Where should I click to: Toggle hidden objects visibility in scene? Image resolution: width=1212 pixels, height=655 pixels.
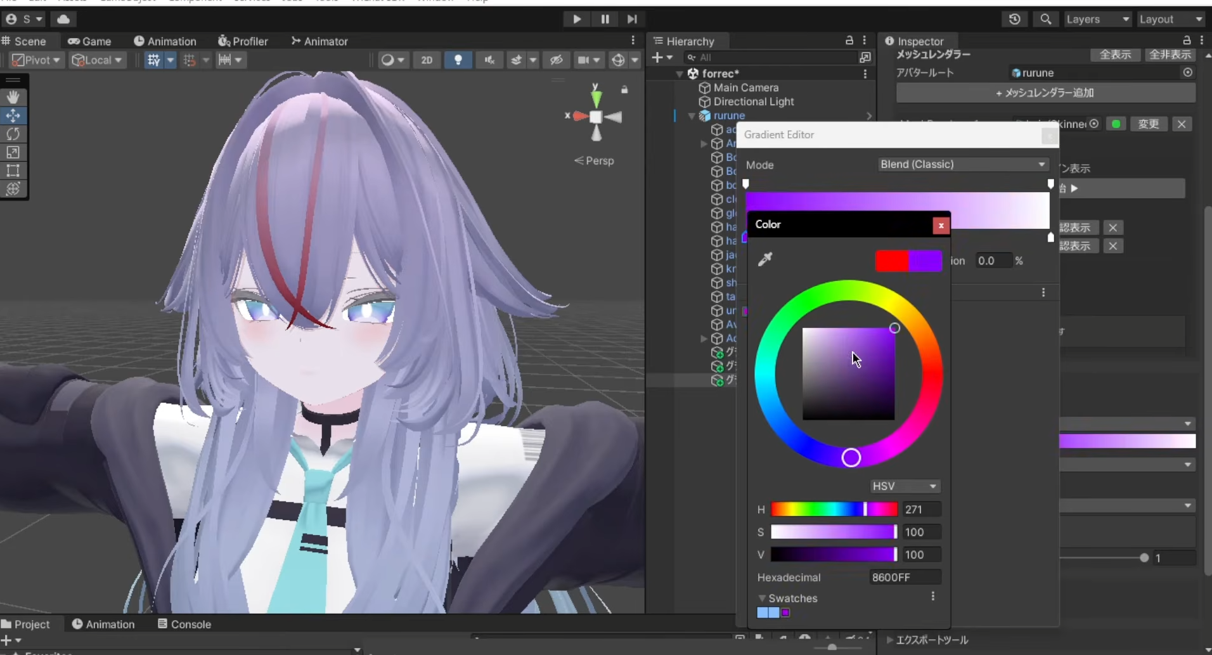point(556,60)
